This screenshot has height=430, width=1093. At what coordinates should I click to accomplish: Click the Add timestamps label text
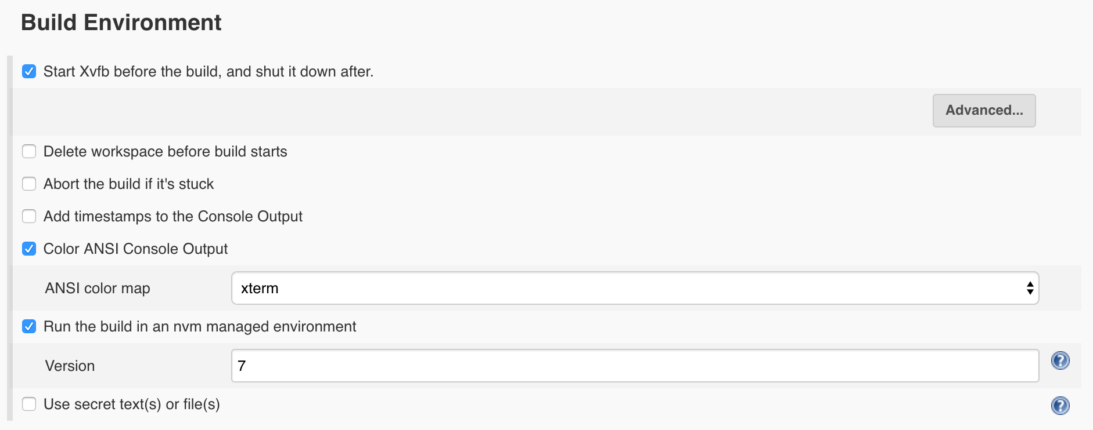(x=173, y=216)
